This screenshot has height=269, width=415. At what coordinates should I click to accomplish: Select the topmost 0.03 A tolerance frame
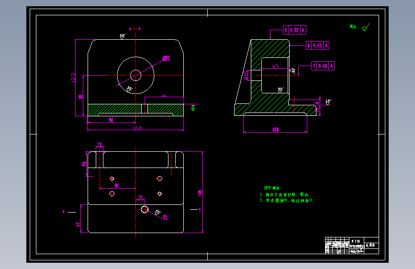coord(294,30)
